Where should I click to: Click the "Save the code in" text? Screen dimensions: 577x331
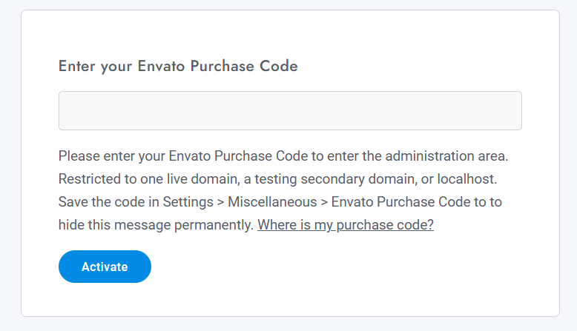tap(109, 202)
